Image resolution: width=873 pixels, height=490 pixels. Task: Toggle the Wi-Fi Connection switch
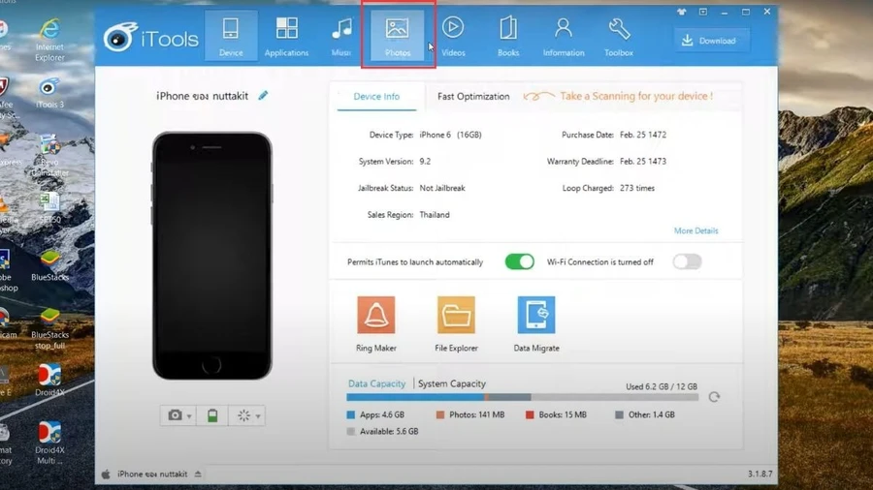pos(687,261)
